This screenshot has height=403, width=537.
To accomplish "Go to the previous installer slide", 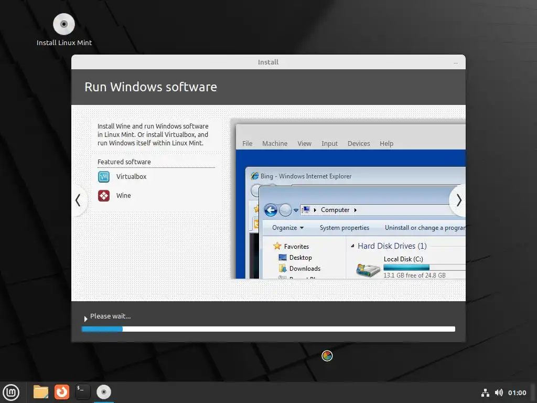I will click(x=78, y=200).
